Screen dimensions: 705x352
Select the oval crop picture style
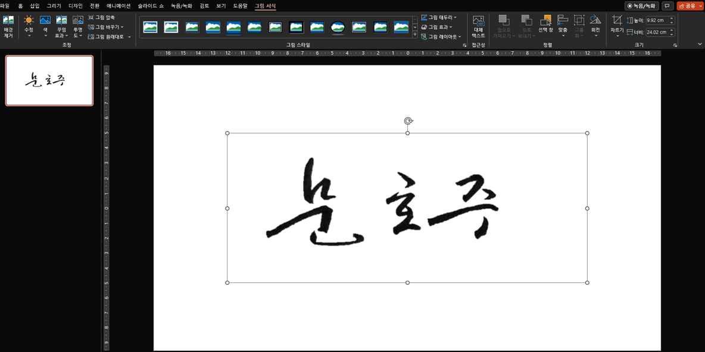[x=338, y=27]
